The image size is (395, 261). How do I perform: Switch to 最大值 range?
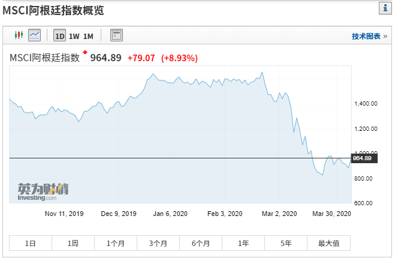(x=328, y=243)
